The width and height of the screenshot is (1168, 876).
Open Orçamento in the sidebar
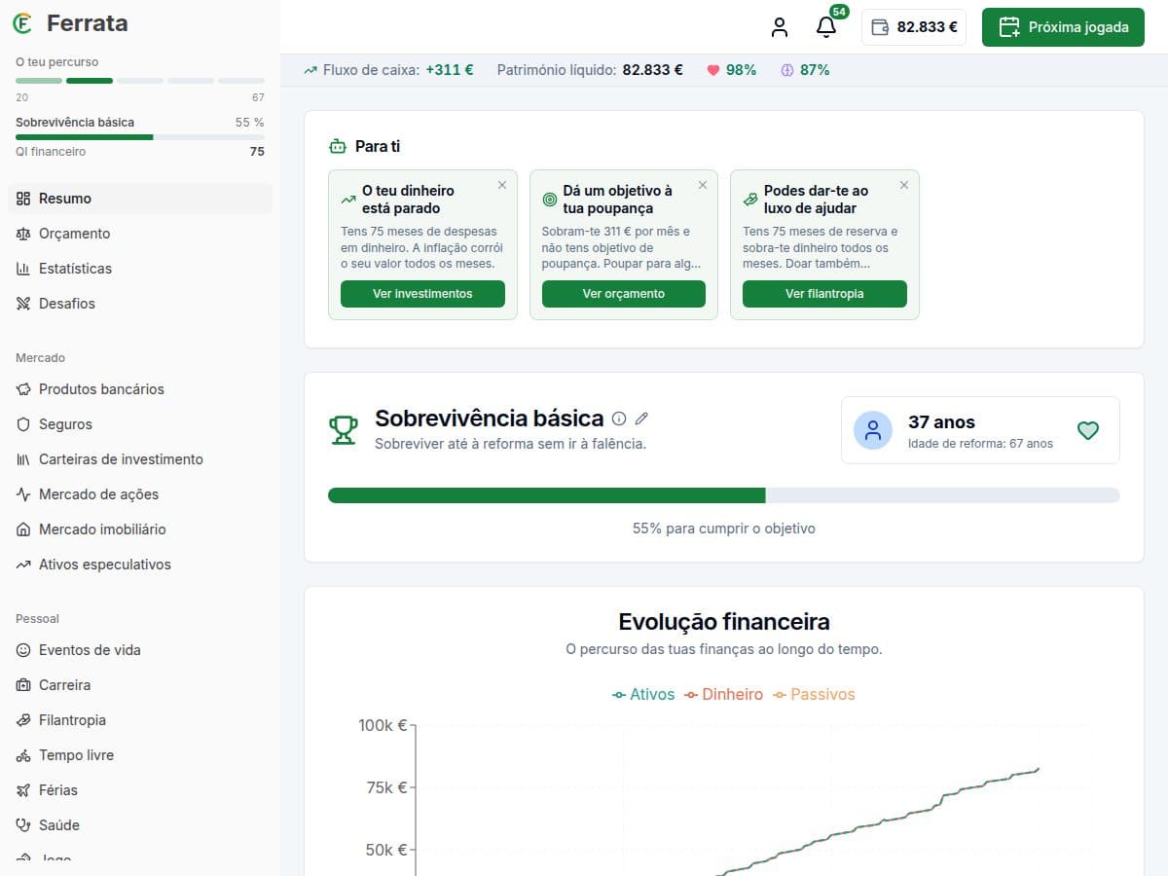pos(140,234)
